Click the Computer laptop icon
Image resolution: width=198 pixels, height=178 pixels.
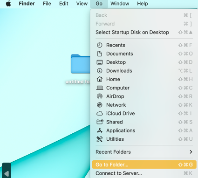coord(100,88)
